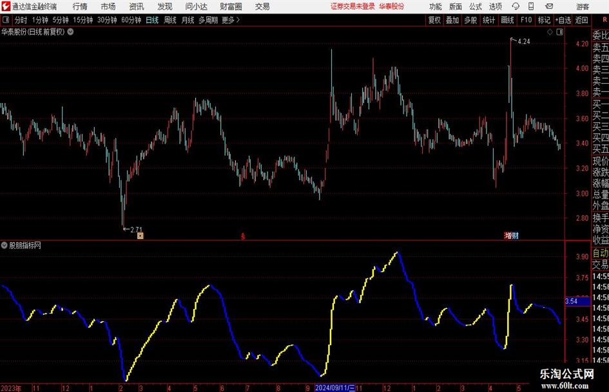Open F10 company info
The width and height of the screenshot is (609, 392).
pyautogui.click(x=526, y=20)
